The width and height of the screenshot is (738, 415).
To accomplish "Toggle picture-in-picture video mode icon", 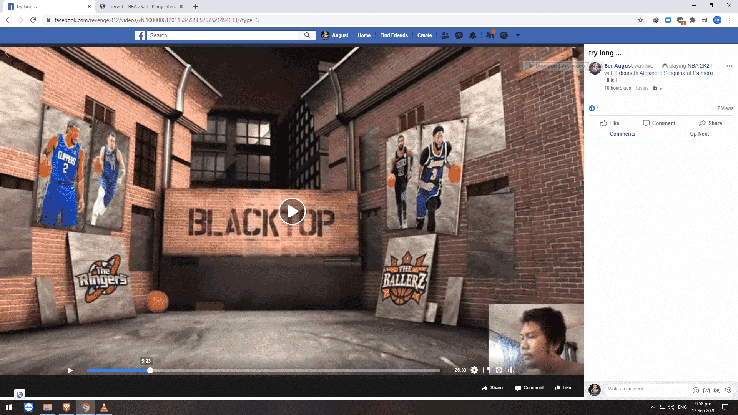I will pyautogui.click(x=487, y=370).
